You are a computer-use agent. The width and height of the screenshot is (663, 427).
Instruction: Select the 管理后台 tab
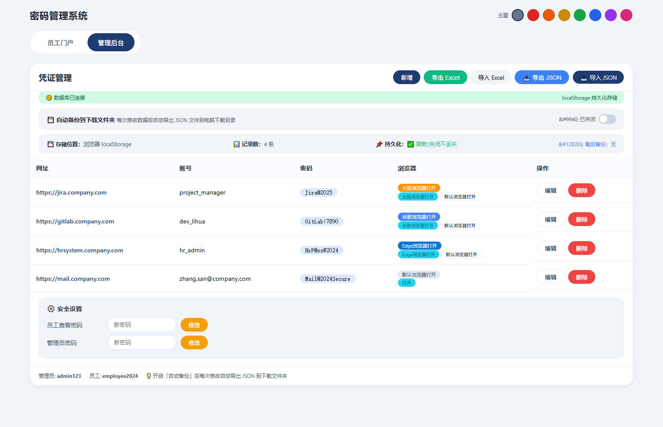[x=111, y=43]
